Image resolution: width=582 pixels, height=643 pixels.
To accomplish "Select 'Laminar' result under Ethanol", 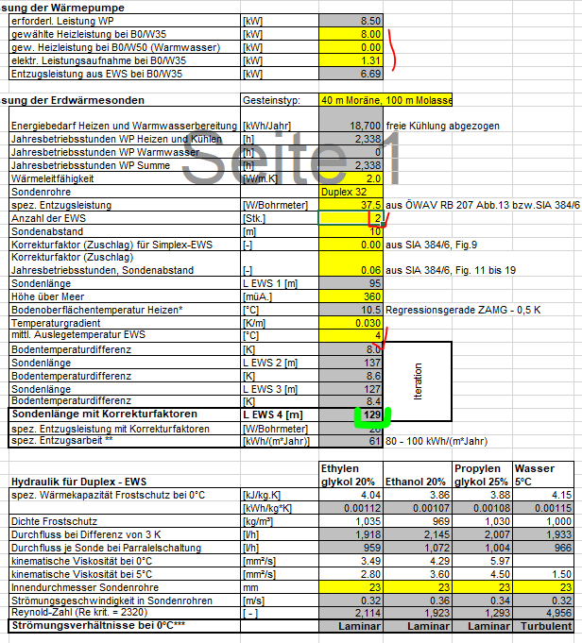I will [418, 626].
